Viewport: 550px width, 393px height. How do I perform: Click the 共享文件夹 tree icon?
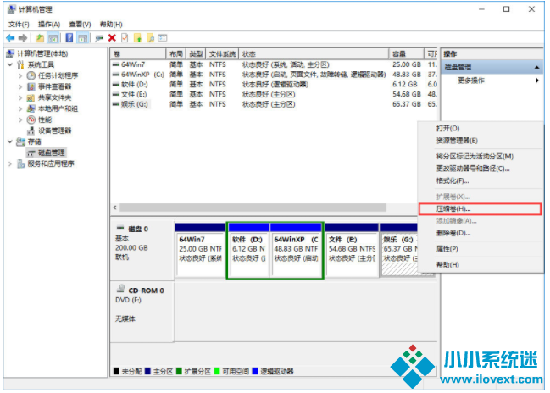(31, 97)
